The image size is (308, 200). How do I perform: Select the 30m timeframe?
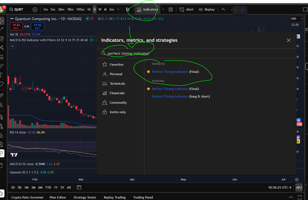click(61, 9)
